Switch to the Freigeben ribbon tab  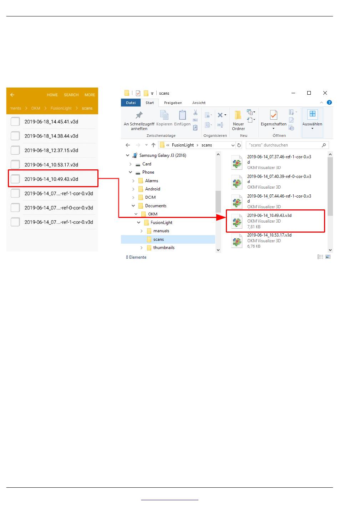173,103
